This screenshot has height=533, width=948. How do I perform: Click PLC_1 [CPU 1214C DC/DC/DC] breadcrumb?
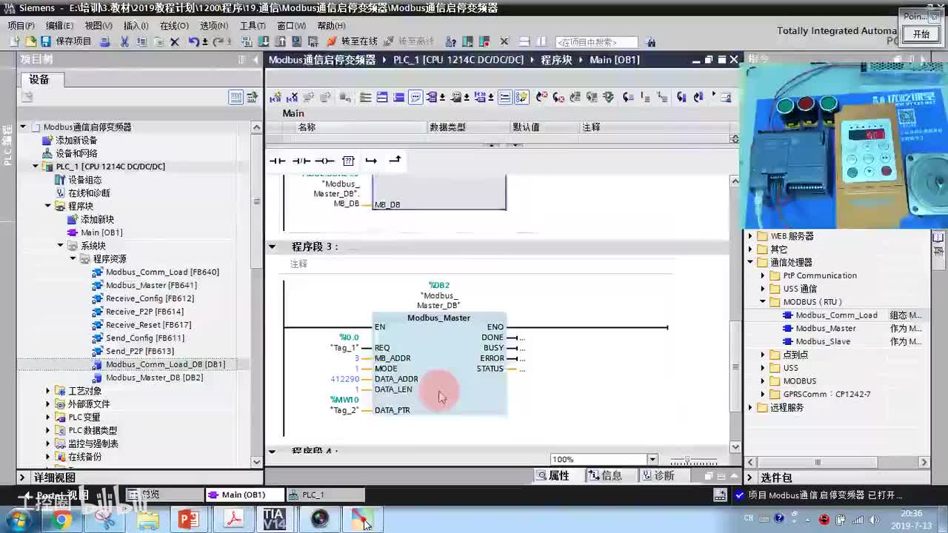click(x=458, y=59)
